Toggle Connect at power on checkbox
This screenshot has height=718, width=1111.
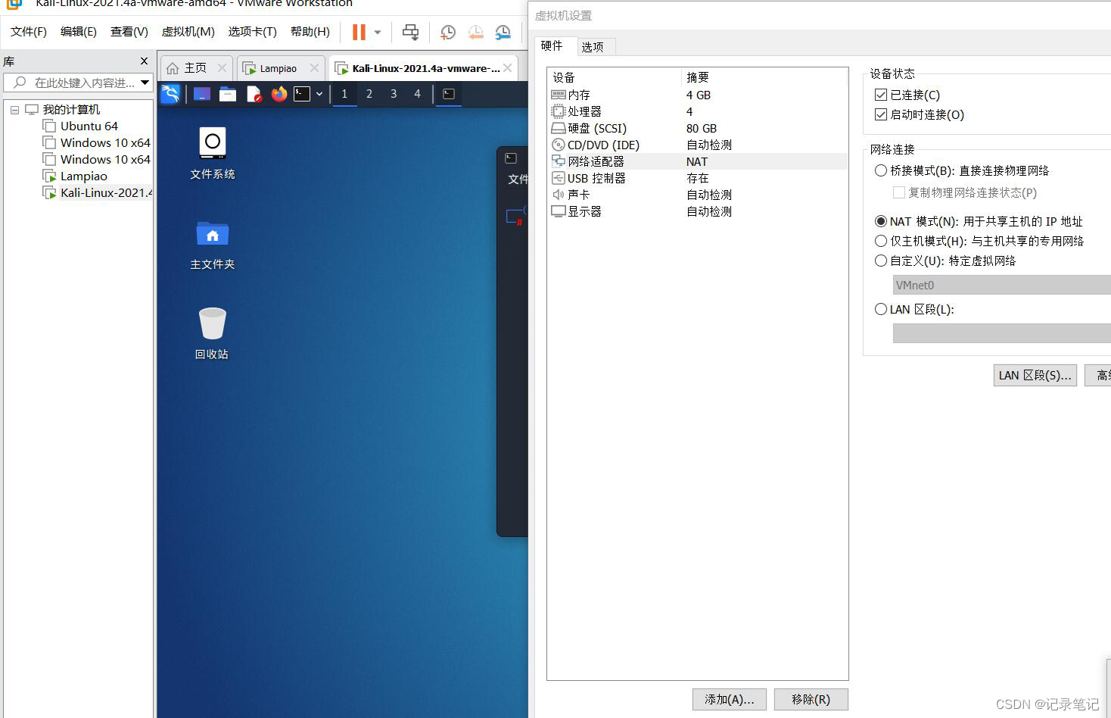[880, 114]
